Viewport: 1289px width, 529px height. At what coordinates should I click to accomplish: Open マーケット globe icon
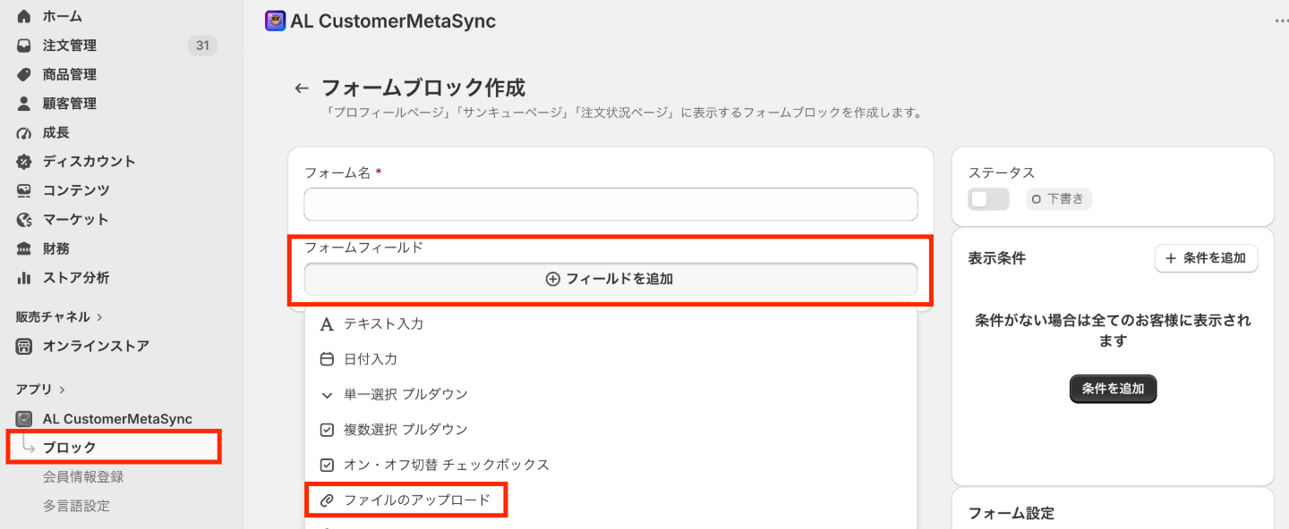coord(24,220)
